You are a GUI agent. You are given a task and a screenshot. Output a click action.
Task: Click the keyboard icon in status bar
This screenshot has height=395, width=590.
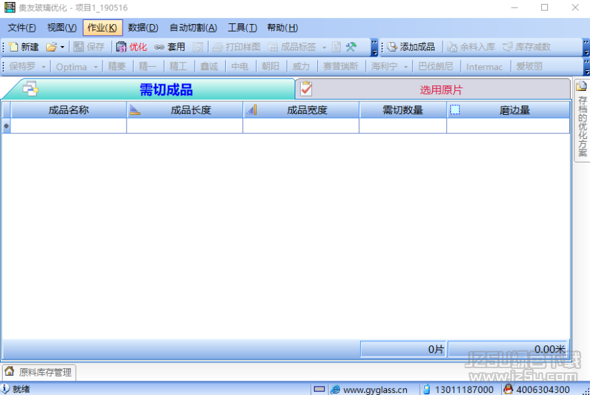[319, 389]
